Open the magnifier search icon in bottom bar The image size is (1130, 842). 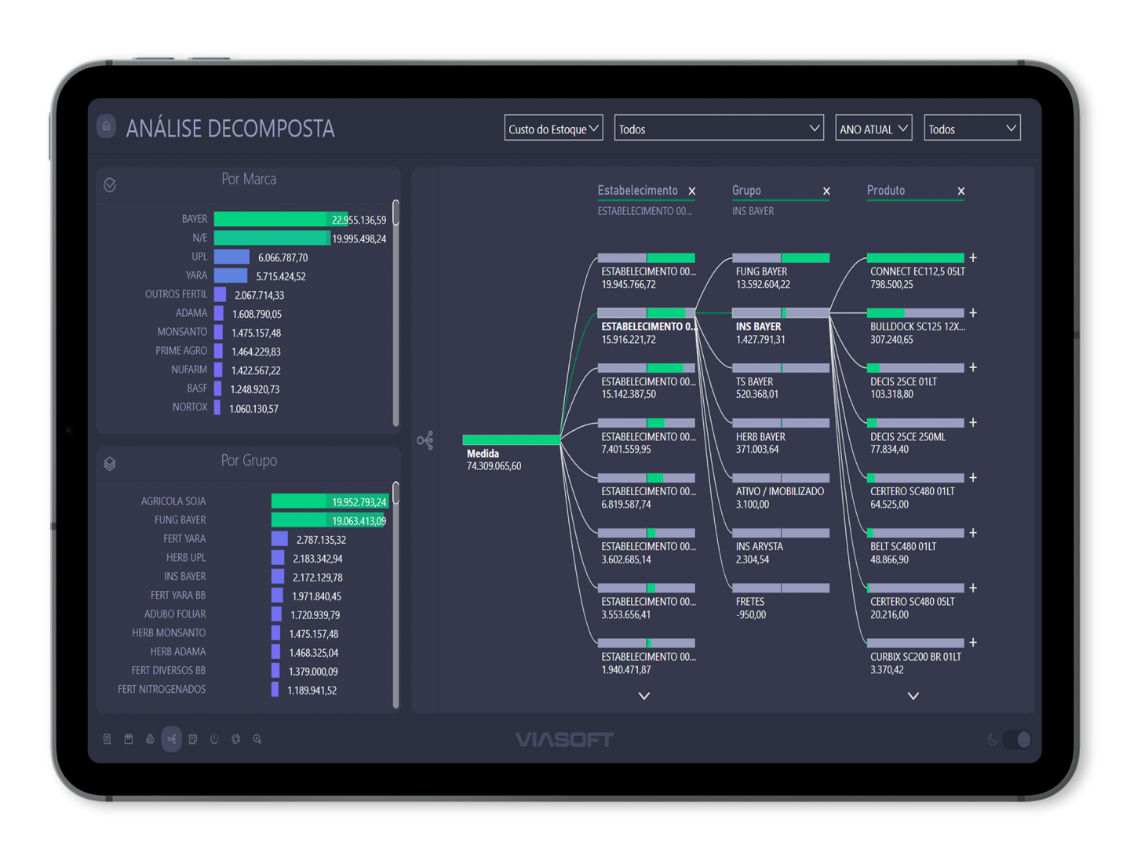[x=257, y=739]
